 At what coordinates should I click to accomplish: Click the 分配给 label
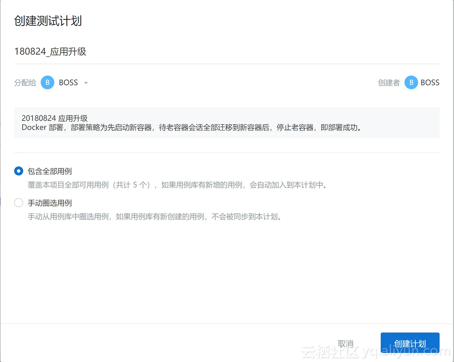tap(25, 83)
